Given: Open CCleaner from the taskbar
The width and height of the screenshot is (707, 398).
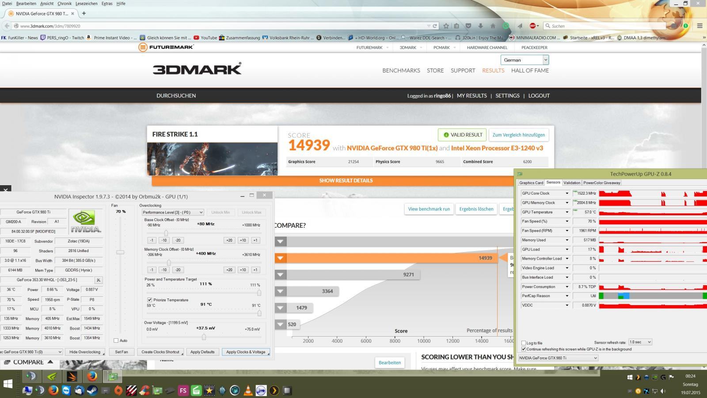Looking at the screenshot, I should 144,390.
